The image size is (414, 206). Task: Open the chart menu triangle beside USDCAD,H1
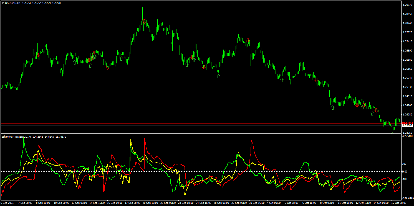[x=2, y=3]
